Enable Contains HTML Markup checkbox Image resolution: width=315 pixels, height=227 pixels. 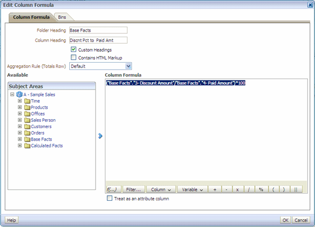(73, 58)
